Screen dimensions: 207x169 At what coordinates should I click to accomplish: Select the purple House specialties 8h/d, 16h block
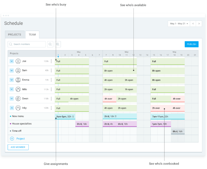(x=82, y=124)
